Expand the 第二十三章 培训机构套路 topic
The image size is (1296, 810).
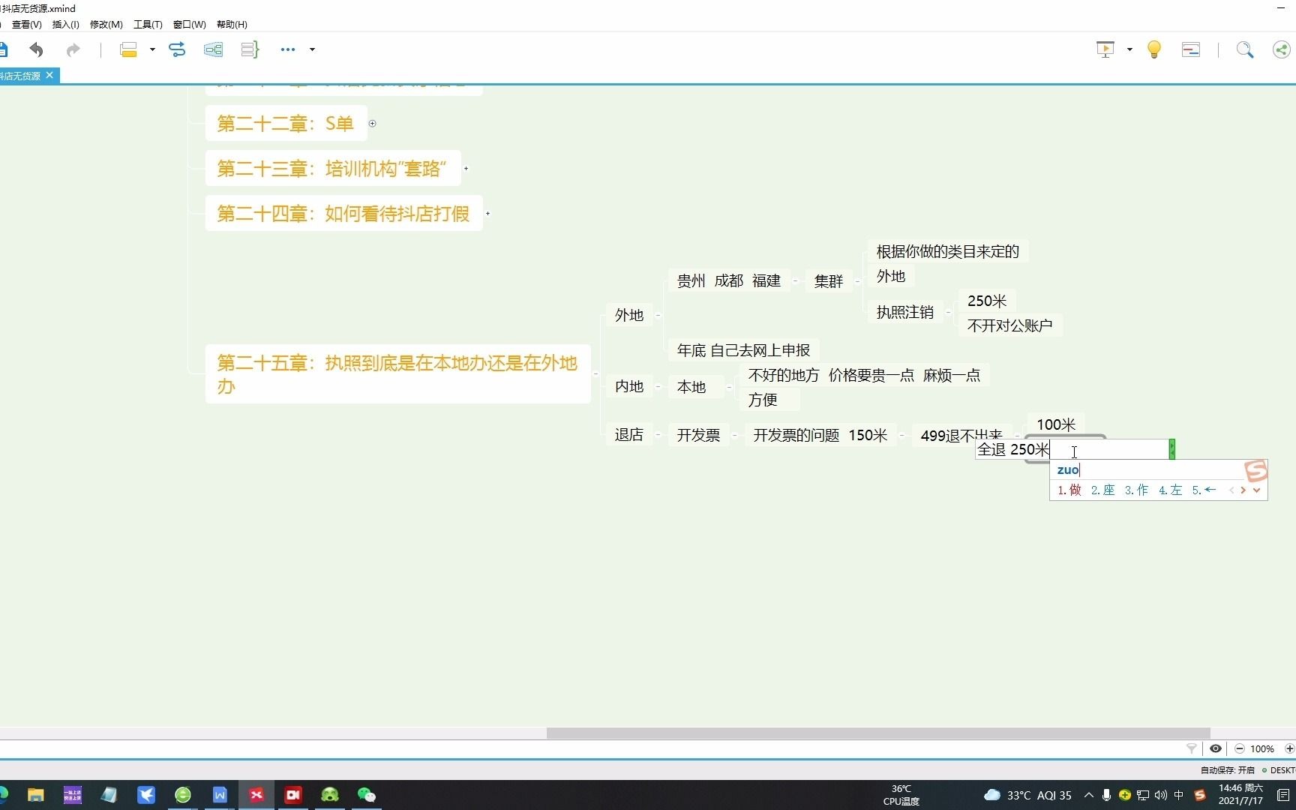coord(466,169)
